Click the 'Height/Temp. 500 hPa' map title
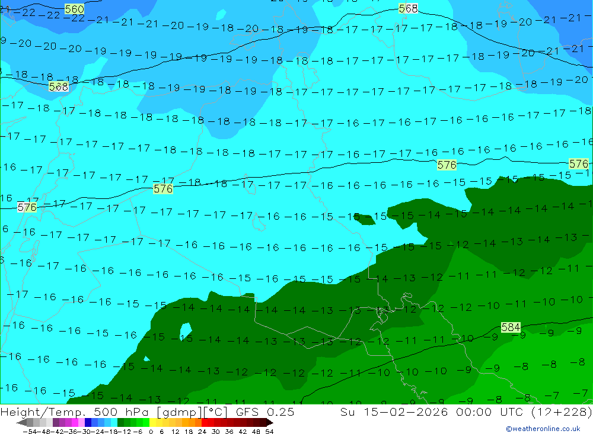The image size is (593, 434). pyautogui.click(x=75, y=412)
